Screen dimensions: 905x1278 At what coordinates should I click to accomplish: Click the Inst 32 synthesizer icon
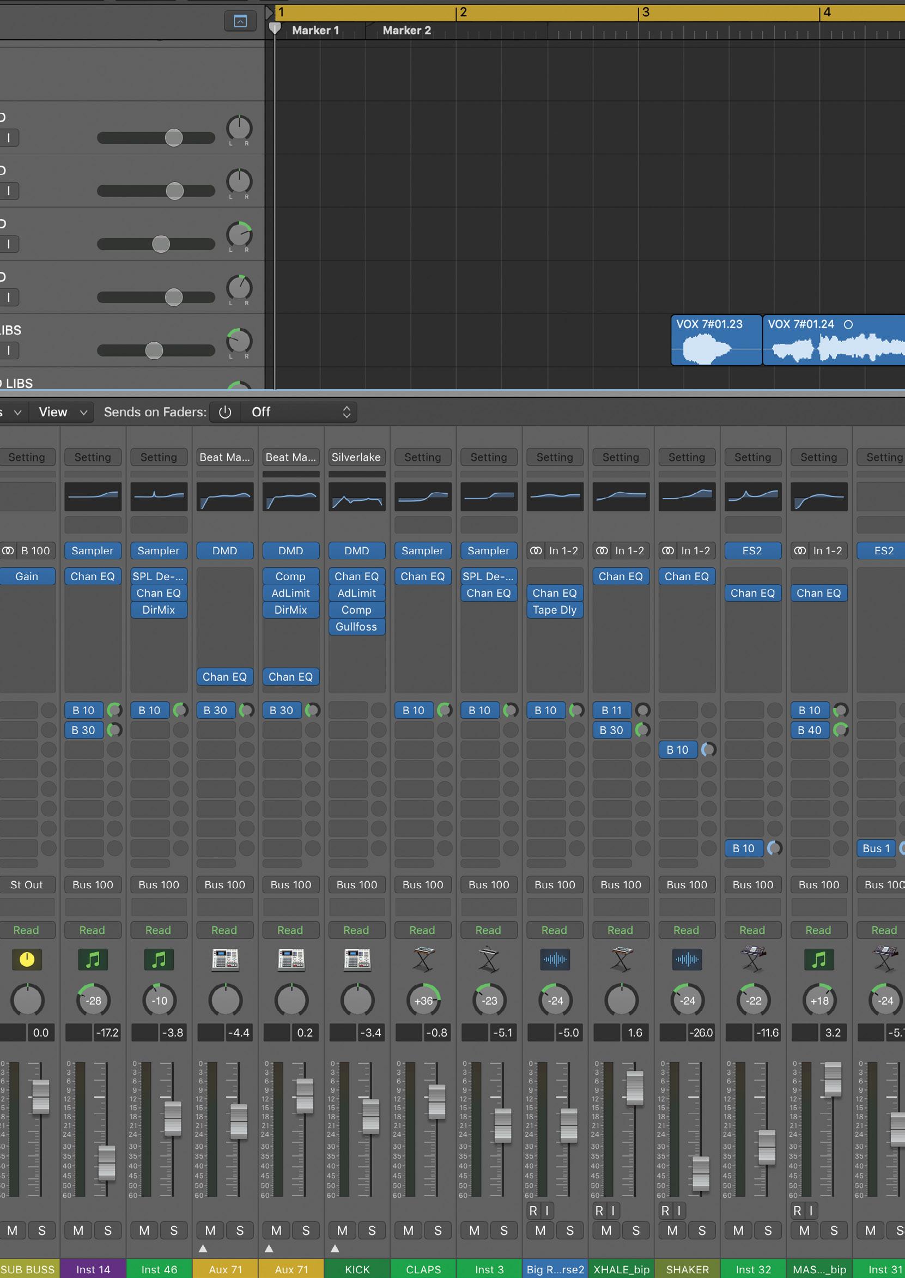(x=752, y=959)
